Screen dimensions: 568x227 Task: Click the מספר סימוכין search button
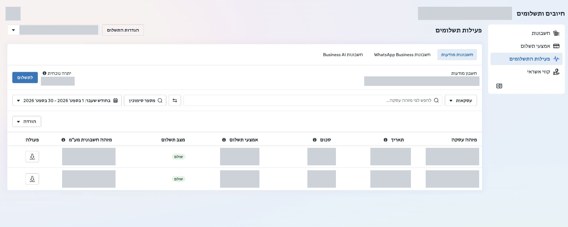click(145, 100)
